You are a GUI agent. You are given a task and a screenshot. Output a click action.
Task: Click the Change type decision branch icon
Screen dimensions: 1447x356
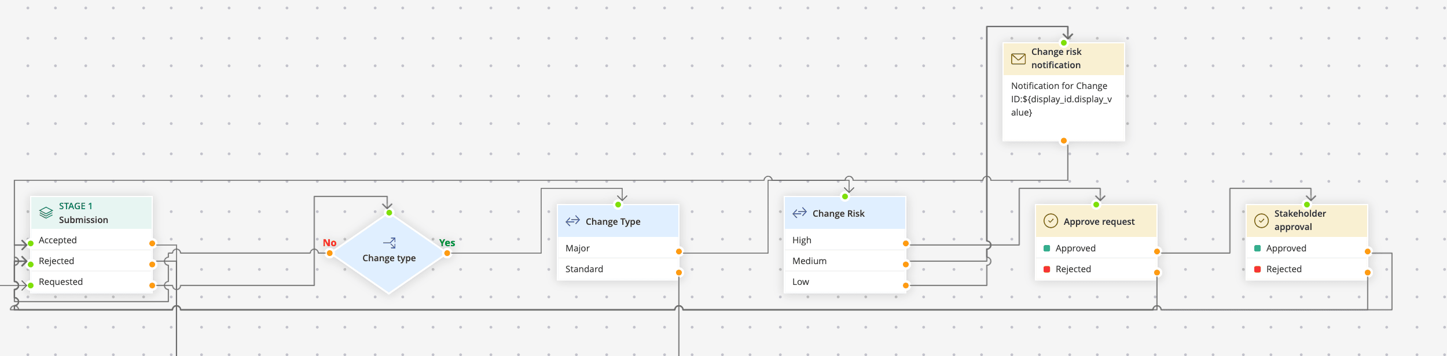[x=390, y=243]
